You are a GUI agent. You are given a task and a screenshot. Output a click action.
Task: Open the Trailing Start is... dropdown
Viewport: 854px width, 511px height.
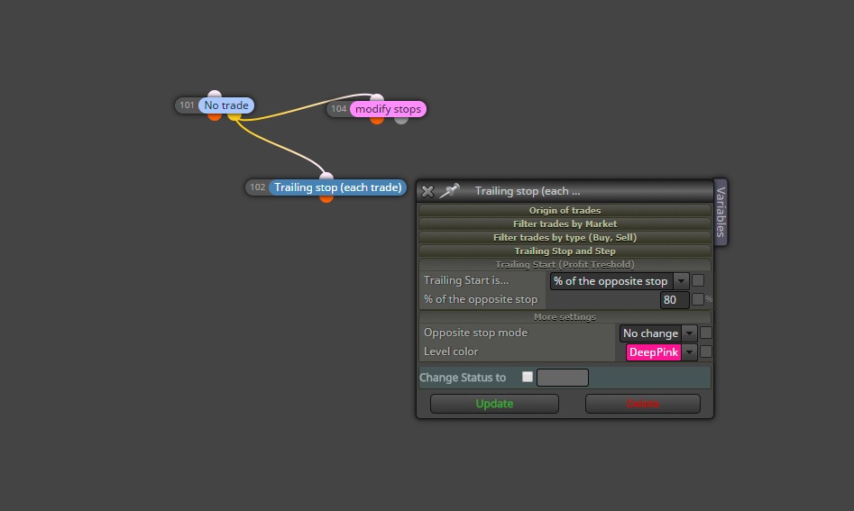tap(620, 281)
